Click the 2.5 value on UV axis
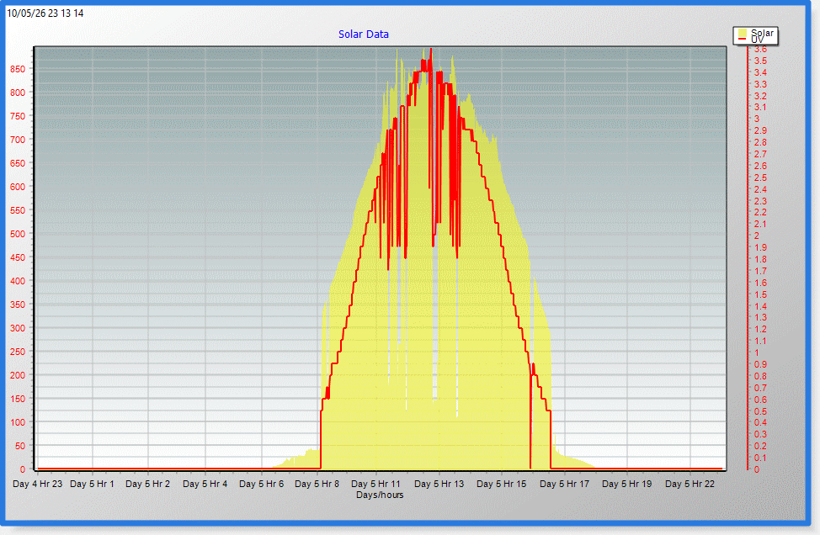Image resolution: width=820 pixels, height=535 pixels. click(760, 177)
